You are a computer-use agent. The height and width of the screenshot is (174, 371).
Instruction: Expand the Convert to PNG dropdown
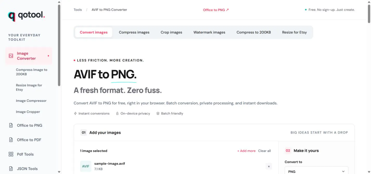tap(316, 171)
